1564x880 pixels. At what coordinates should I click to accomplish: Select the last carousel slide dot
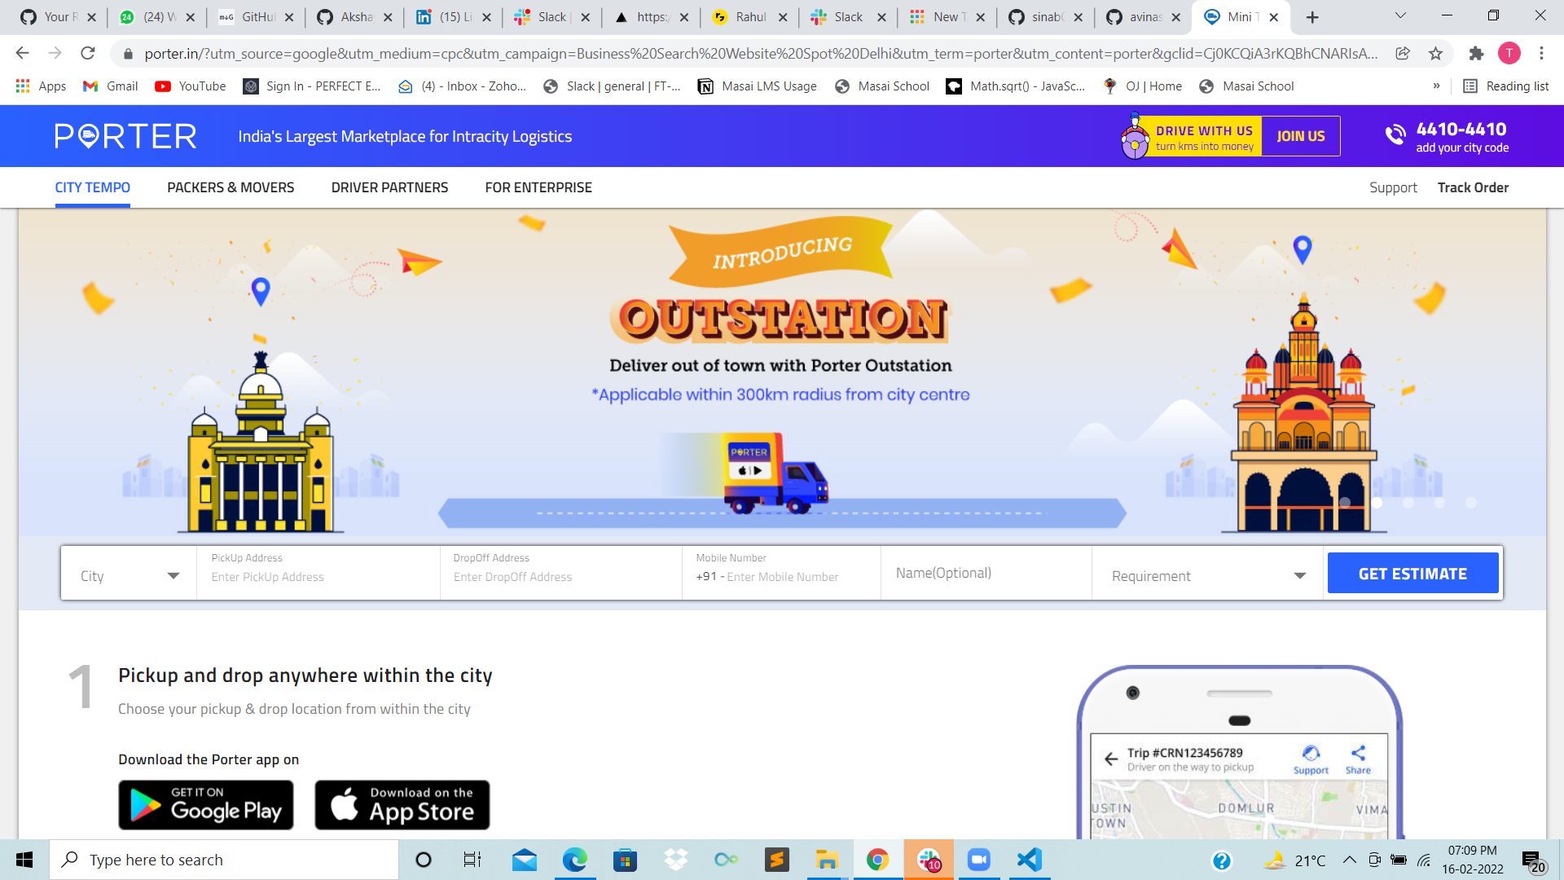[x=1471, y=503]
